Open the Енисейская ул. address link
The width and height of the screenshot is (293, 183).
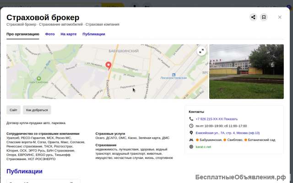tap(228, 133)
